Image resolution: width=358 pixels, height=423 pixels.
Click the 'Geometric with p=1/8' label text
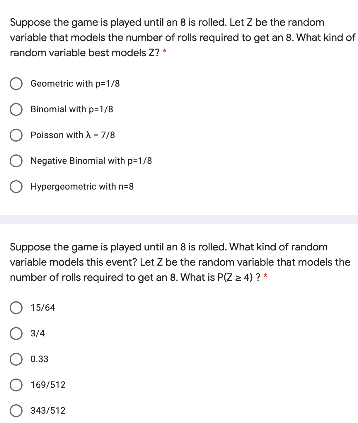pos(75,84)
